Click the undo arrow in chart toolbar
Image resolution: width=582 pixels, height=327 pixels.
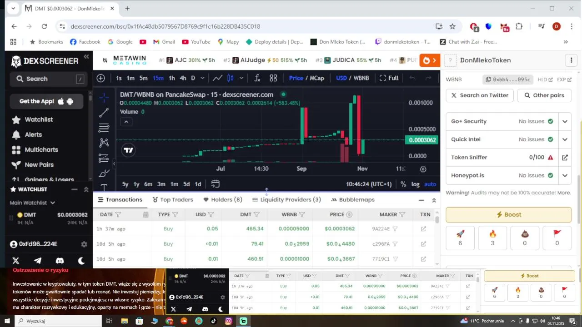[412, 78]
